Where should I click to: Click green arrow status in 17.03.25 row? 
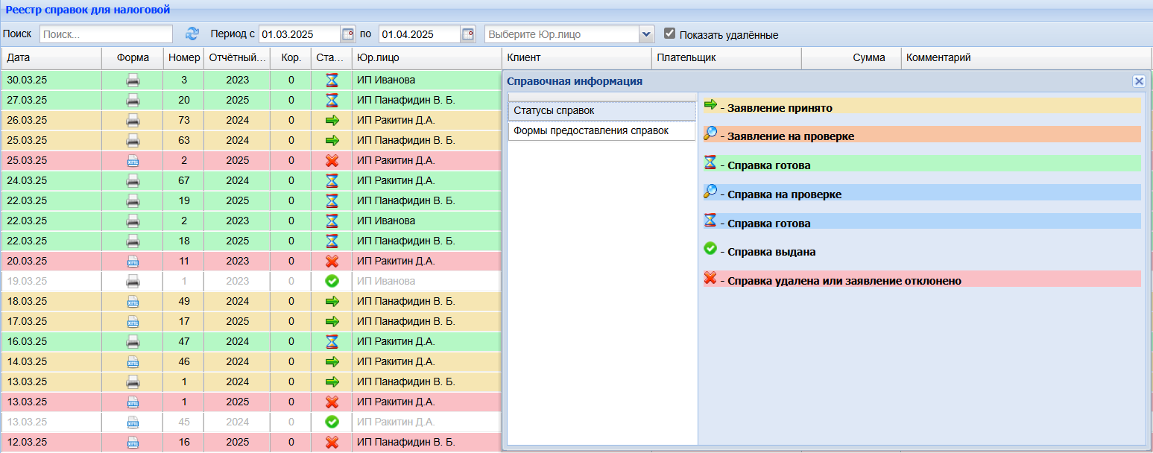click(332, 321)
